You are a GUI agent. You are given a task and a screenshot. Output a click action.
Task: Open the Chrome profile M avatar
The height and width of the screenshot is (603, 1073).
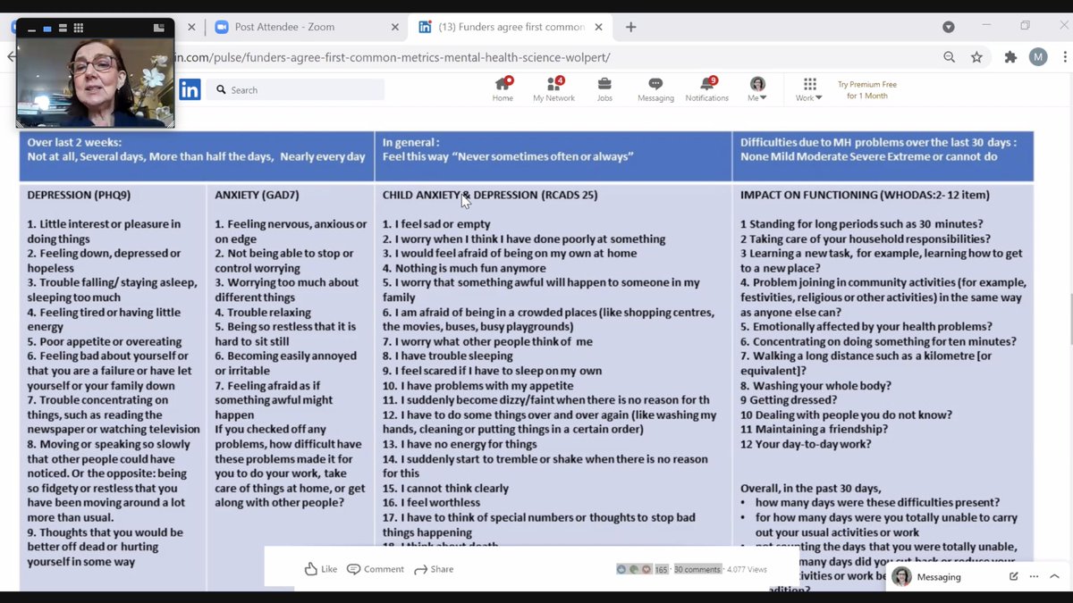pyautogui.click(x=1038, y=57)
